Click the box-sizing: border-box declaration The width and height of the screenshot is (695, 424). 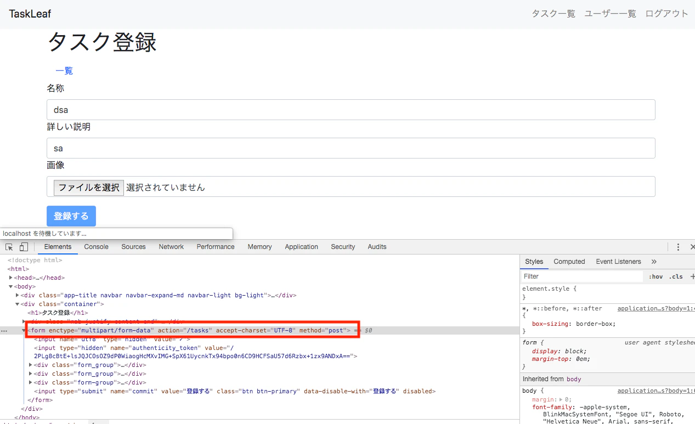[x=574, y=324]
